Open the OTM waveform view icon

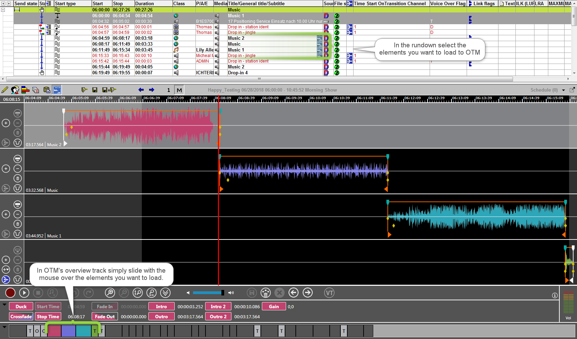pos(57,90)
